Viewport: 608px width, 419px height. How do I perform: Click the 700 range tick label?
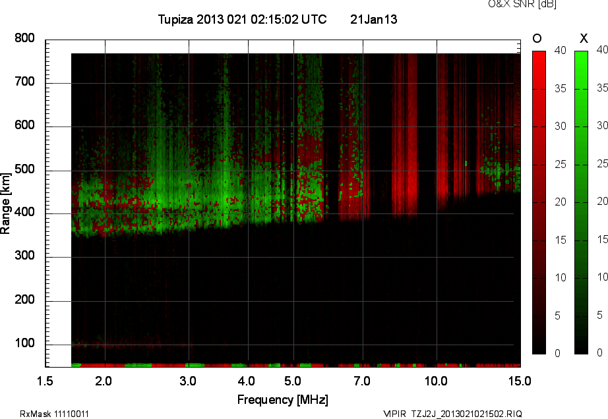[24, 81]
